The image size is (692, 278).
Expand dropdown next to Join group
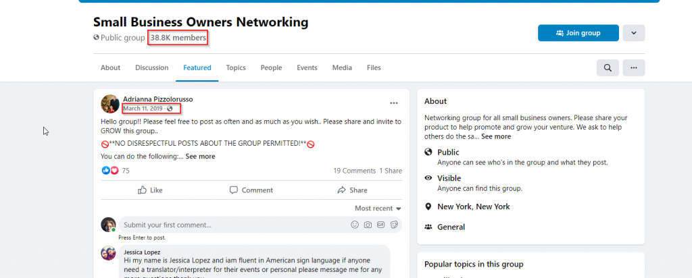(x=634, y=33)
